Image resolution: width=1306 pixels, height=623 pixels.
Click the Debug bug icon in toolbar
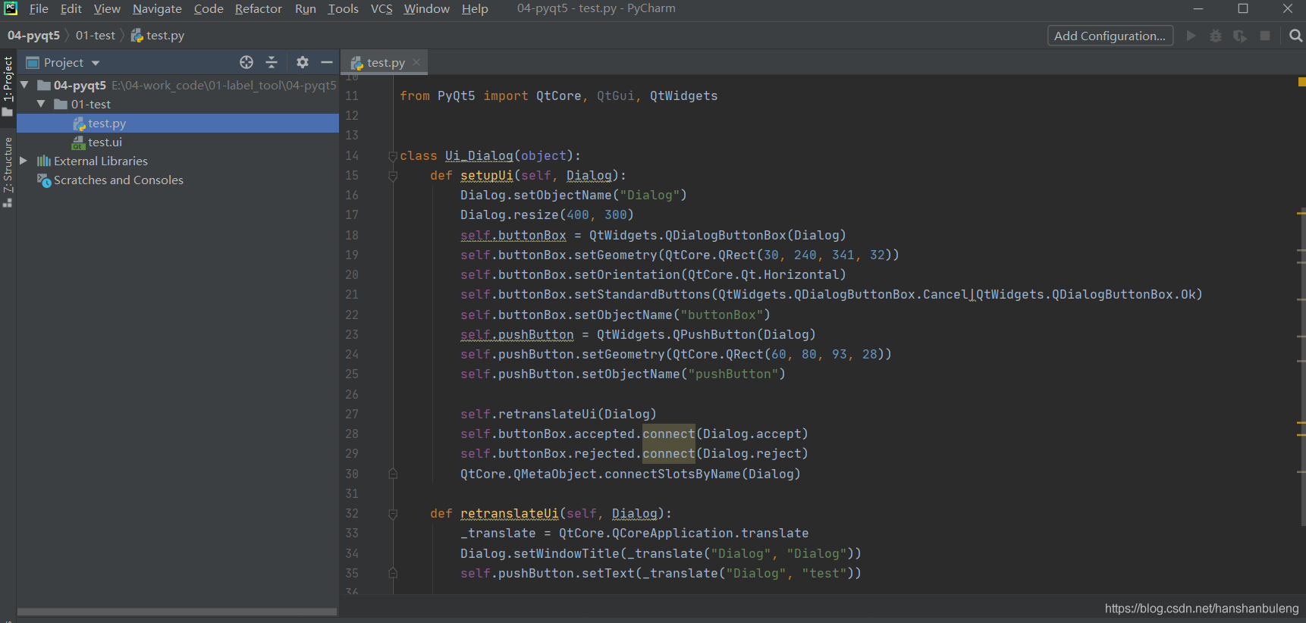coord(1216,36)
